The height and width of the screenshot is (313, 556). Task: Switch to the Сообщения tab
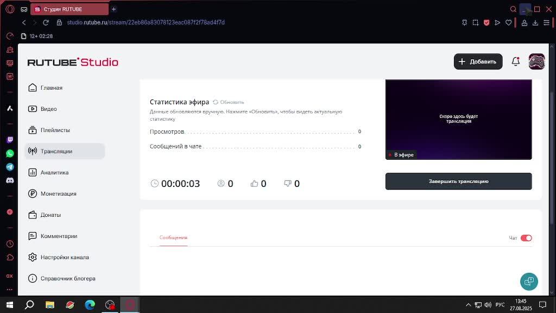[x=173, y=237]
